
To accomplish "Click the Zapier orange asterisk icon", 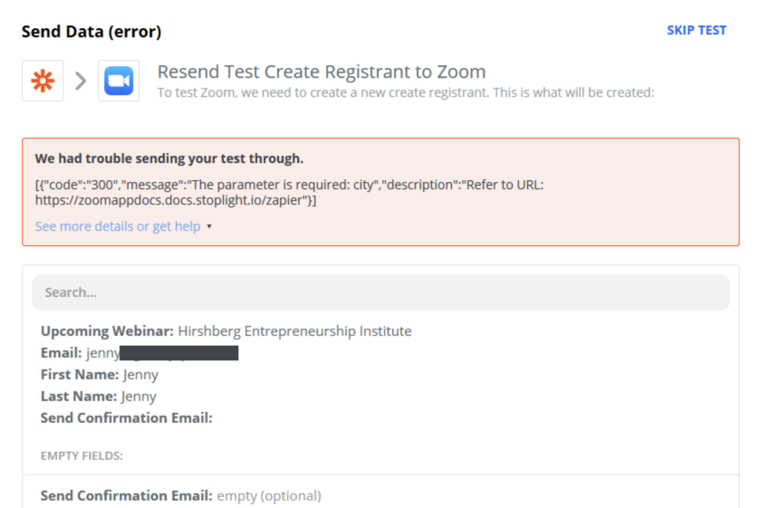I will 43,81.
